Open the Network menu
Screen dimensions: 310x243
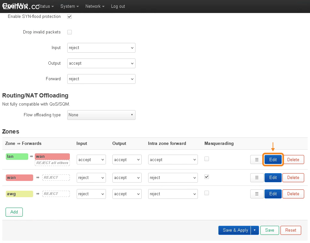coord(95,6)
